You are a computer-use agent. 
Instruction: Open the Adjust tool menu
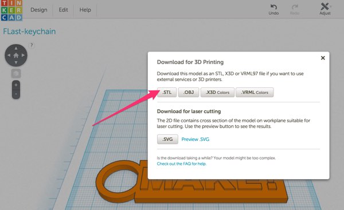325,9
